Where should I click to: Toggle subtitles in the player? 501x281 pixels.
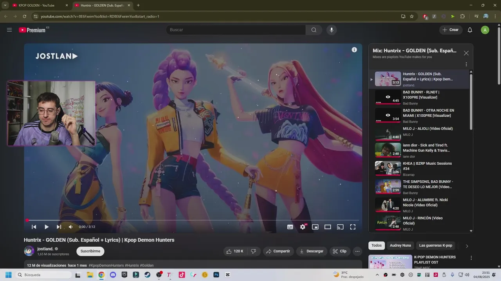tap(290, 227)
